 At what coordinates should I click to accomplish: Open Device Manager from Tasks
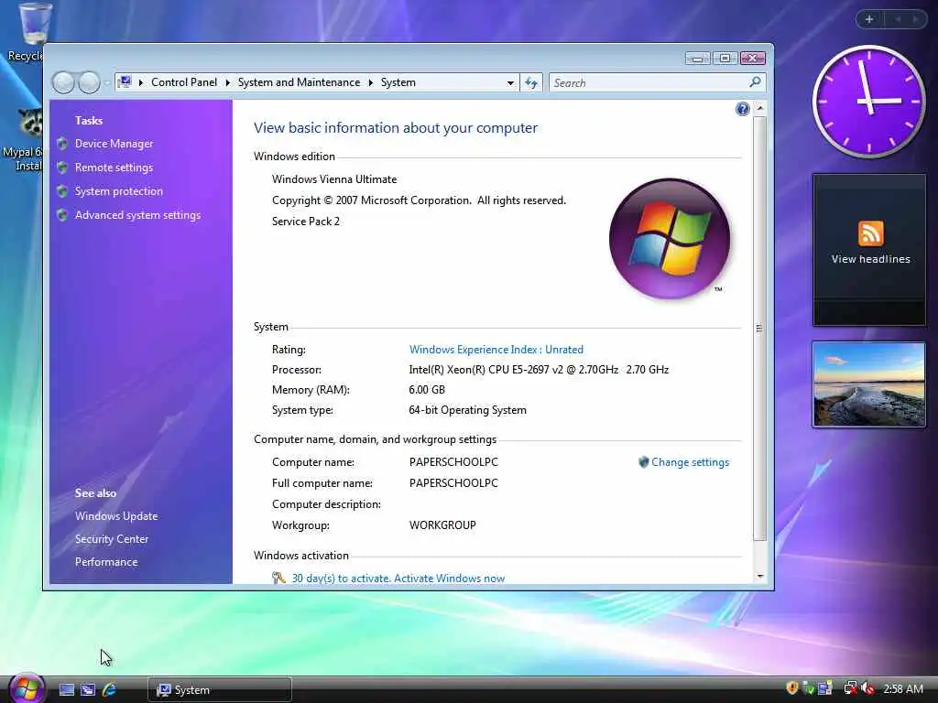point(114,144)
